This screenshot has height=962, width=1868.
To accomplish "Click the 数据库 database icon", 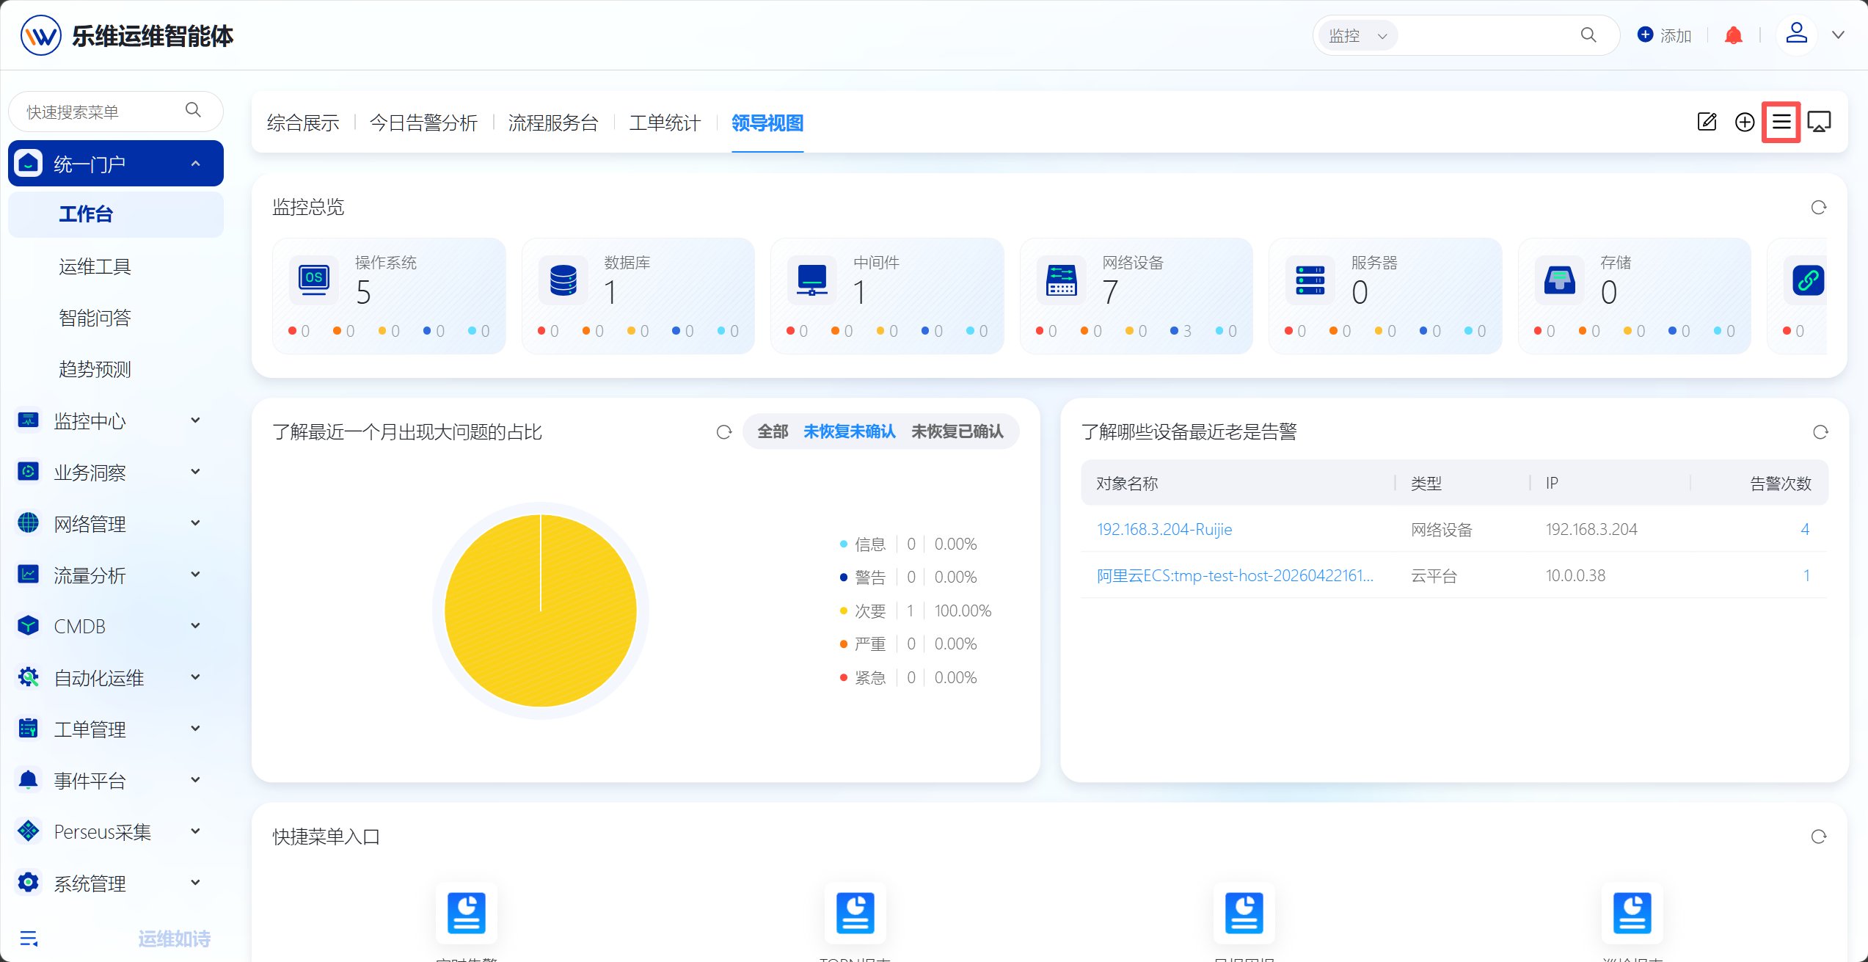I will click(x=563, y=280).
